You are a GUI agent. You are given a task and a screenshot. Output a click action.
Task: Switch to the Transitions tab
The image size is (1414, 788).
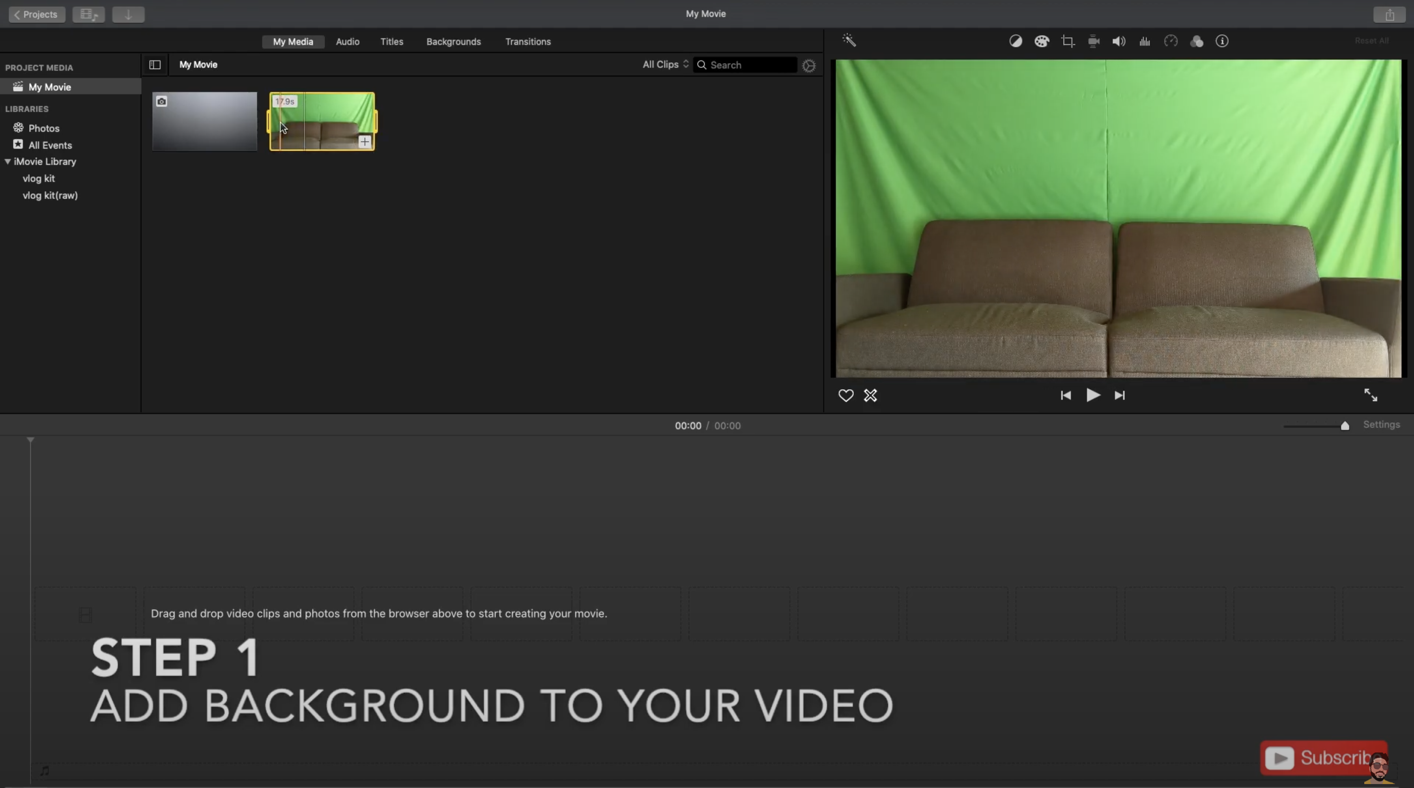pyautogui.click(x=527, y=42)
